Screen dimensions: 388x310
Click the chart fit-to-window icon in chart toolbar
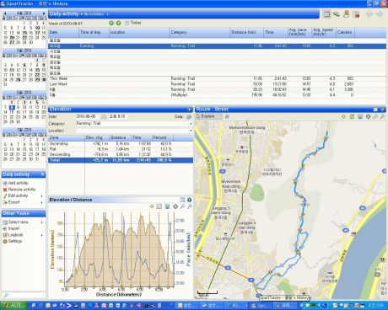point(159,206)
